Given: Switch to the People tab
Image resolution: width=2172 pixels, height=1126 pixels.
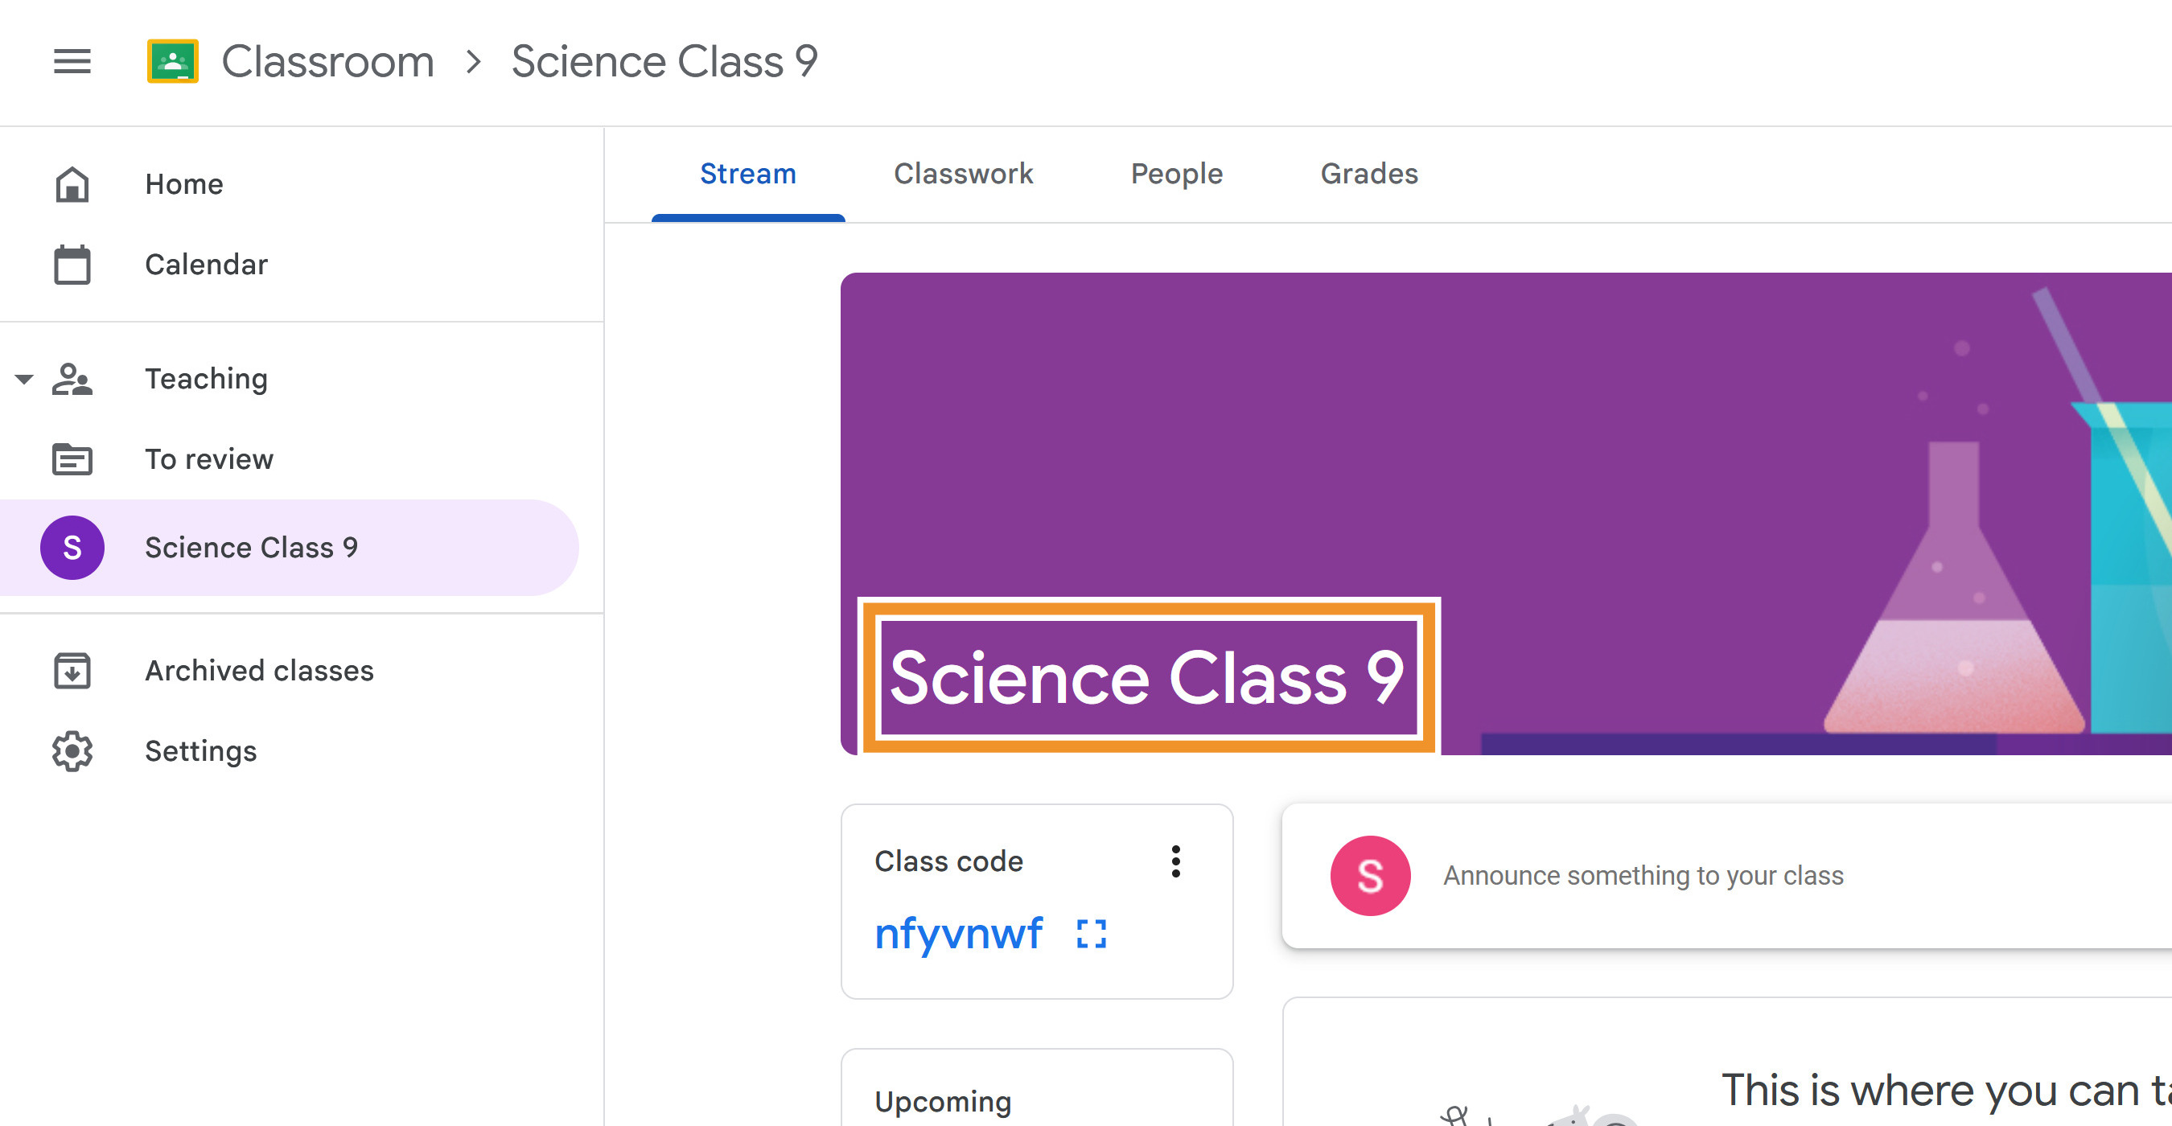Looking at the screenshot, I should click(x=1176, y=174).
